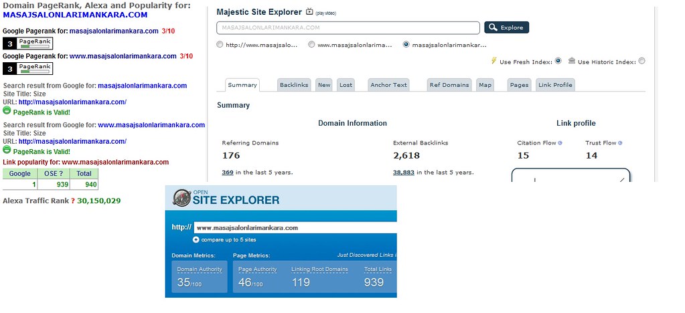Select the masajsalonlarimankar... radio option
This screenshot has width=685, height=313.
click(x=406, y=45)
